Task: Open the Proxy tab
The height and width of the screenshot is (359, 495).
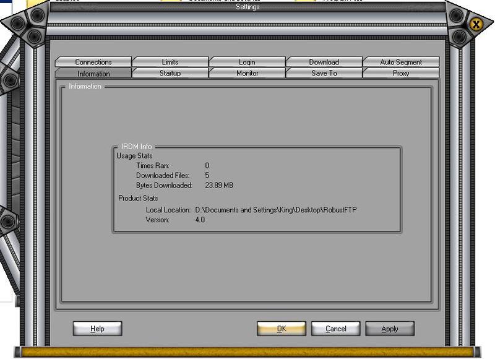Action: coord(401,73)
